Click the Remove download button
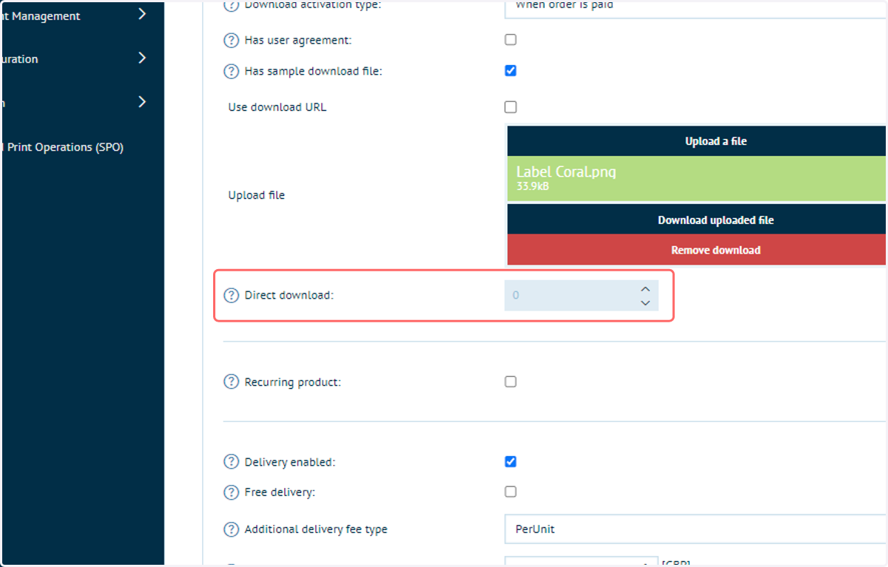Screen dimensions: 888x567 point(696,250)
